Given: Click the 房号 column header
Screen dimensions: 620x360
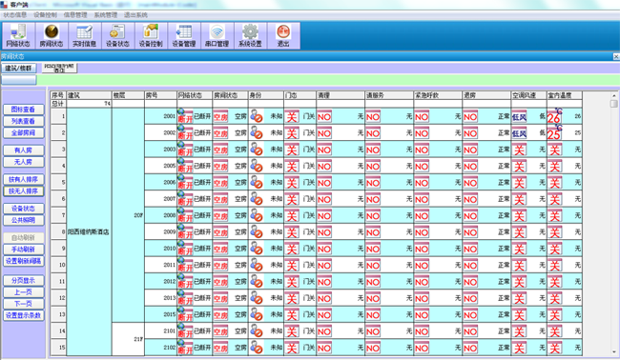Looking at the screenshot, I should tap(160, 95).
